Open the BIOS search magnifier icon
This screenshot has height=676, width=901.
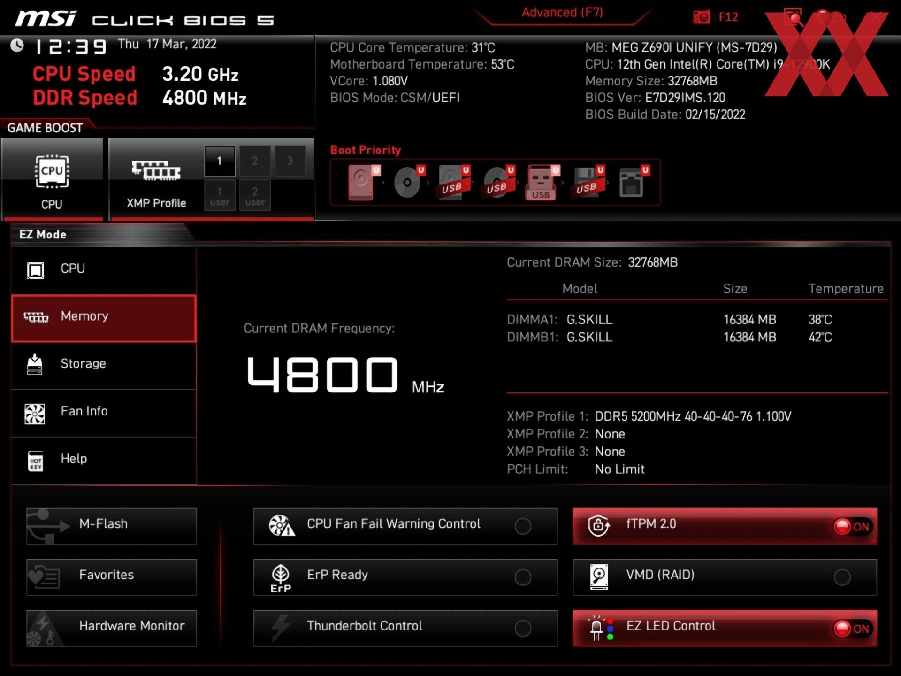793,17
